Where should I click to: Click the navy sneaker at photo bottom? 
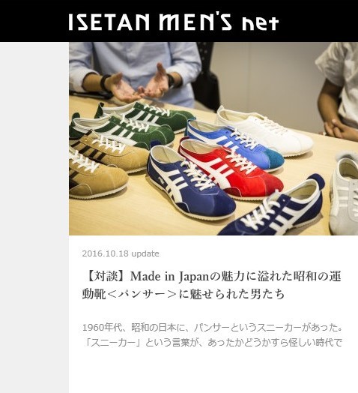272,209
